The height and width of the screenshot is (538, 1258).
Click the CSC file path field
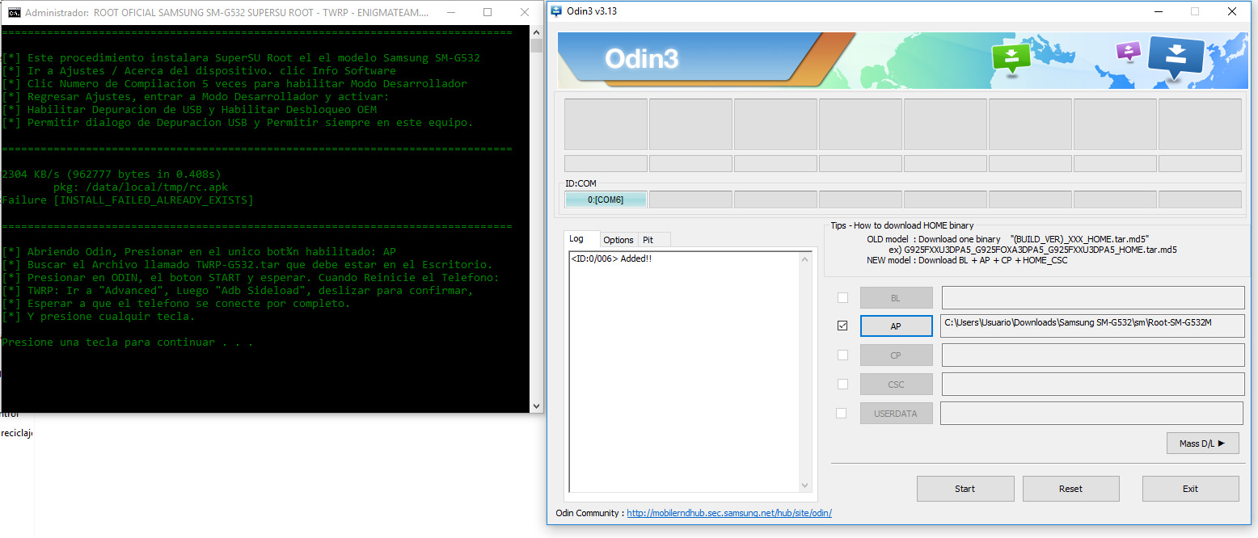1093,385
